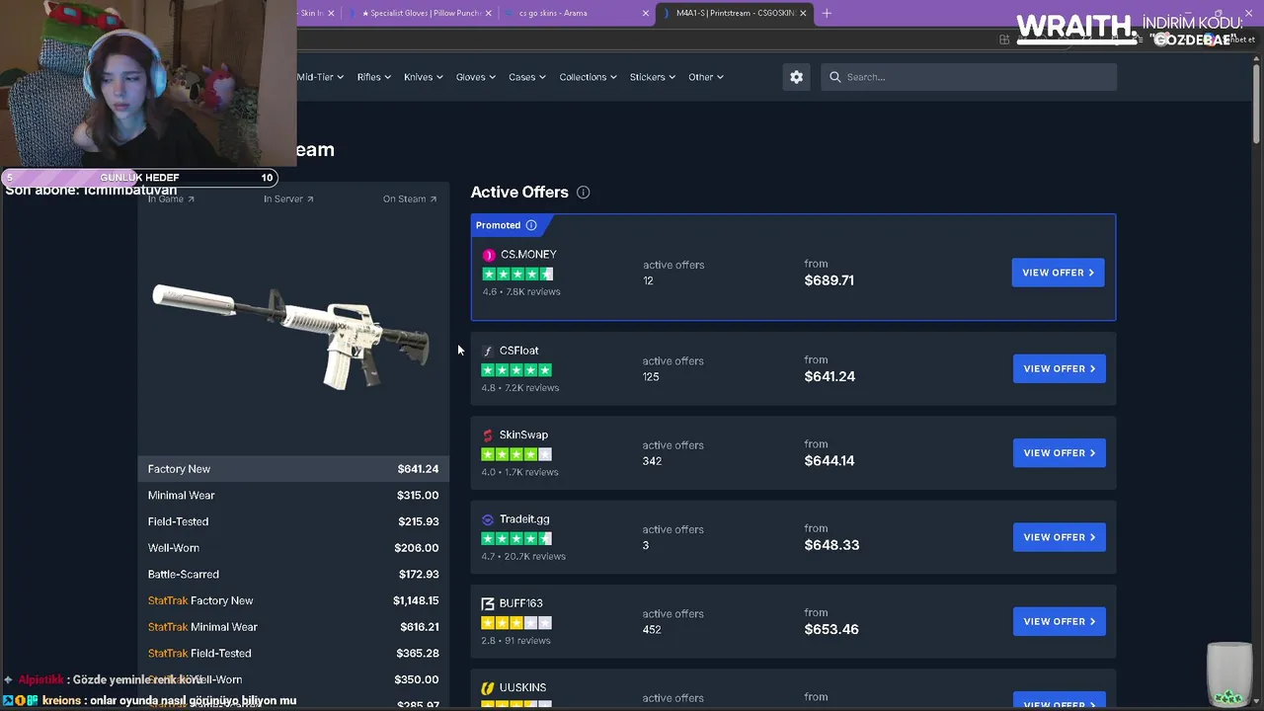Click the BUFF163 logo icon
This screenshot has height=711, width=1264.
pyautogui.click(x=488, y=603)
